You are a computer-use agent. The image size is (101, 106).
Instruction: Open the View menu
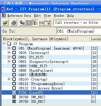(47, 15)
